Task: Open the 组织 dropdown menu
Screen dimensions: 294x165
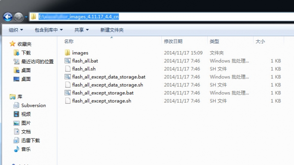Action: [16, 30]
